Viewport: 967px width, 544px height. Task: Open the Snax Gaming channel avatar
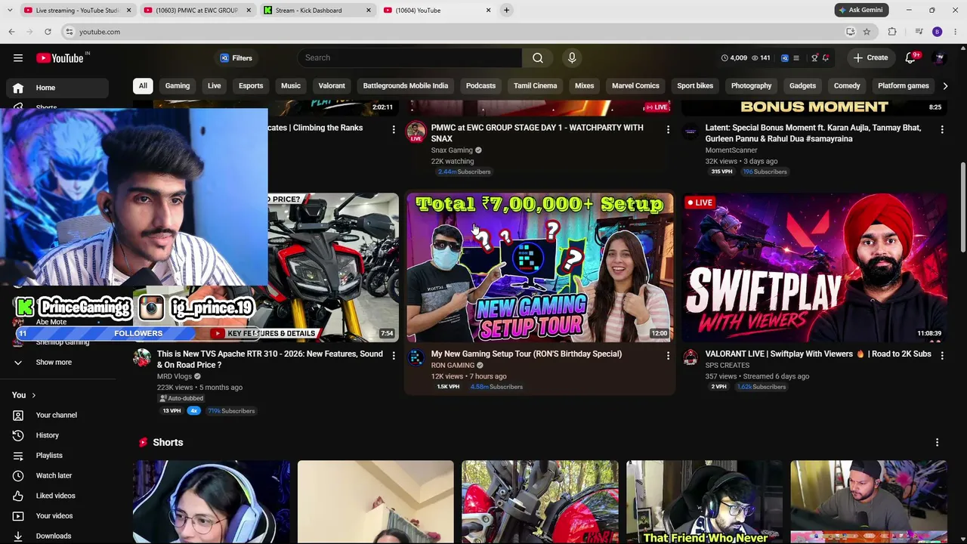416,133
